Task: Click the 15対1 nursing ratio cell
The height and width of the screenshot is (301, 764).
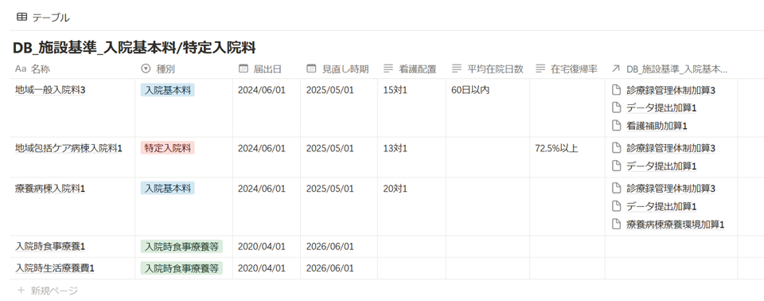Action: tap(396, 90)
